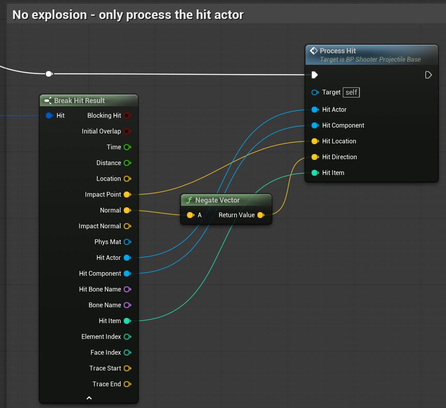Viewport: 446px width, 408px height.
Task: Select the Process Hit node title
Action: (338, 51)
